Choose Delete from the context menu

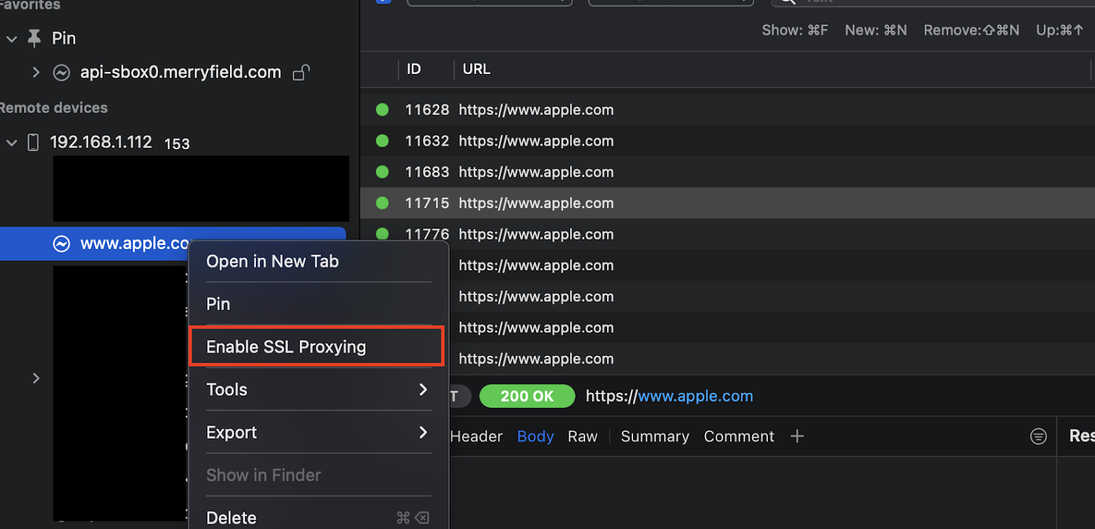click(318, 517)
